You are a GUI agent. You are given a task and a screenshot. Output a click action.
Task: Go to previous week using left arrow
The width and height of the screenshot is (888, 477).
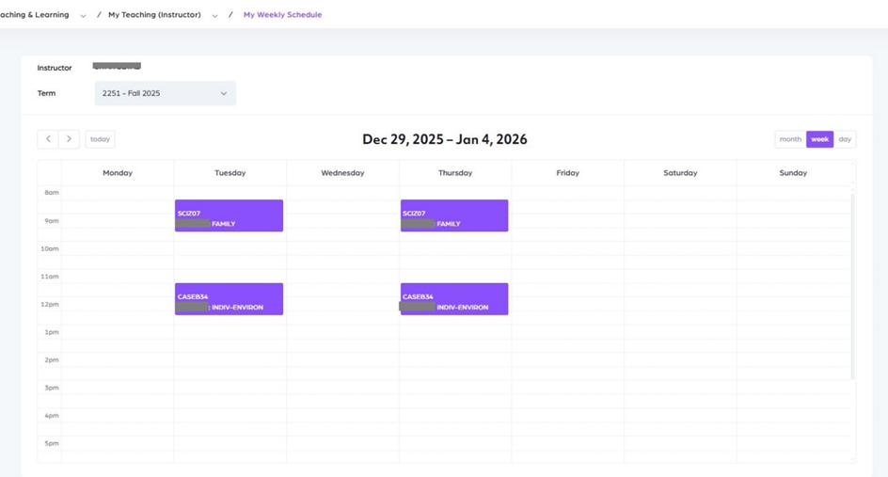point(48,139)
